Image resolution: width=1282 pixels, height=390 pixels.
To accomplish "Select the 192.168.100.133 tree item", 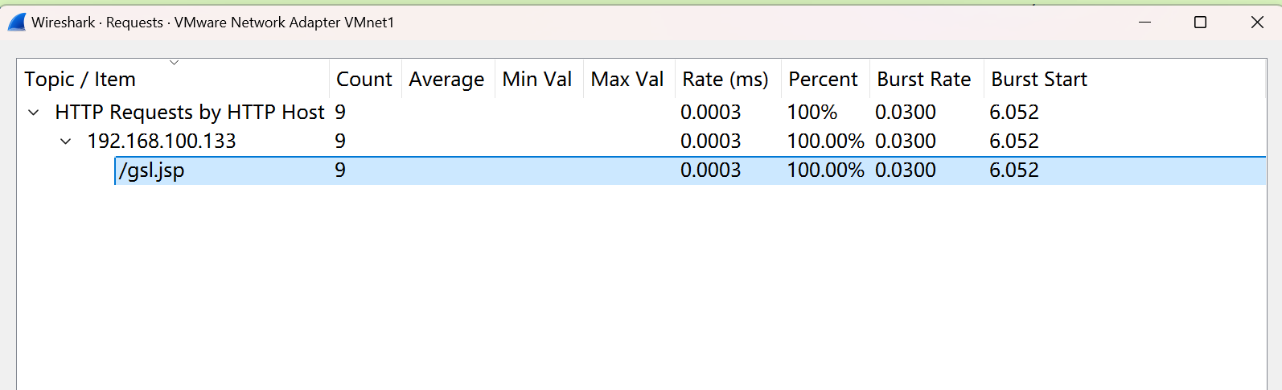I will pyautogui.click(x=161, y=142).
